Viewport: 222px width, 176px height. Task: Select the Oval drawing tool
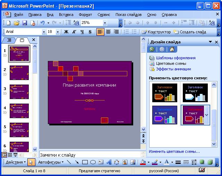click(93, 162)
